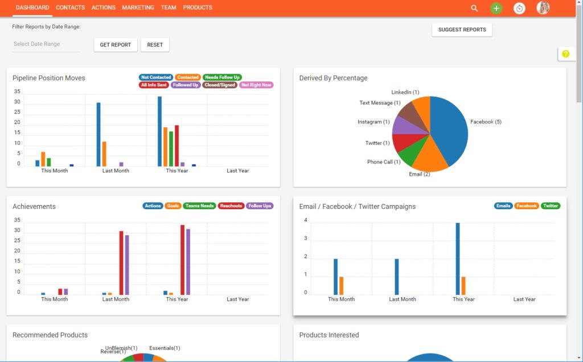This screenshot has width=583, height=362.
Task: Click the Get Report button
Action: click(115, 44)
